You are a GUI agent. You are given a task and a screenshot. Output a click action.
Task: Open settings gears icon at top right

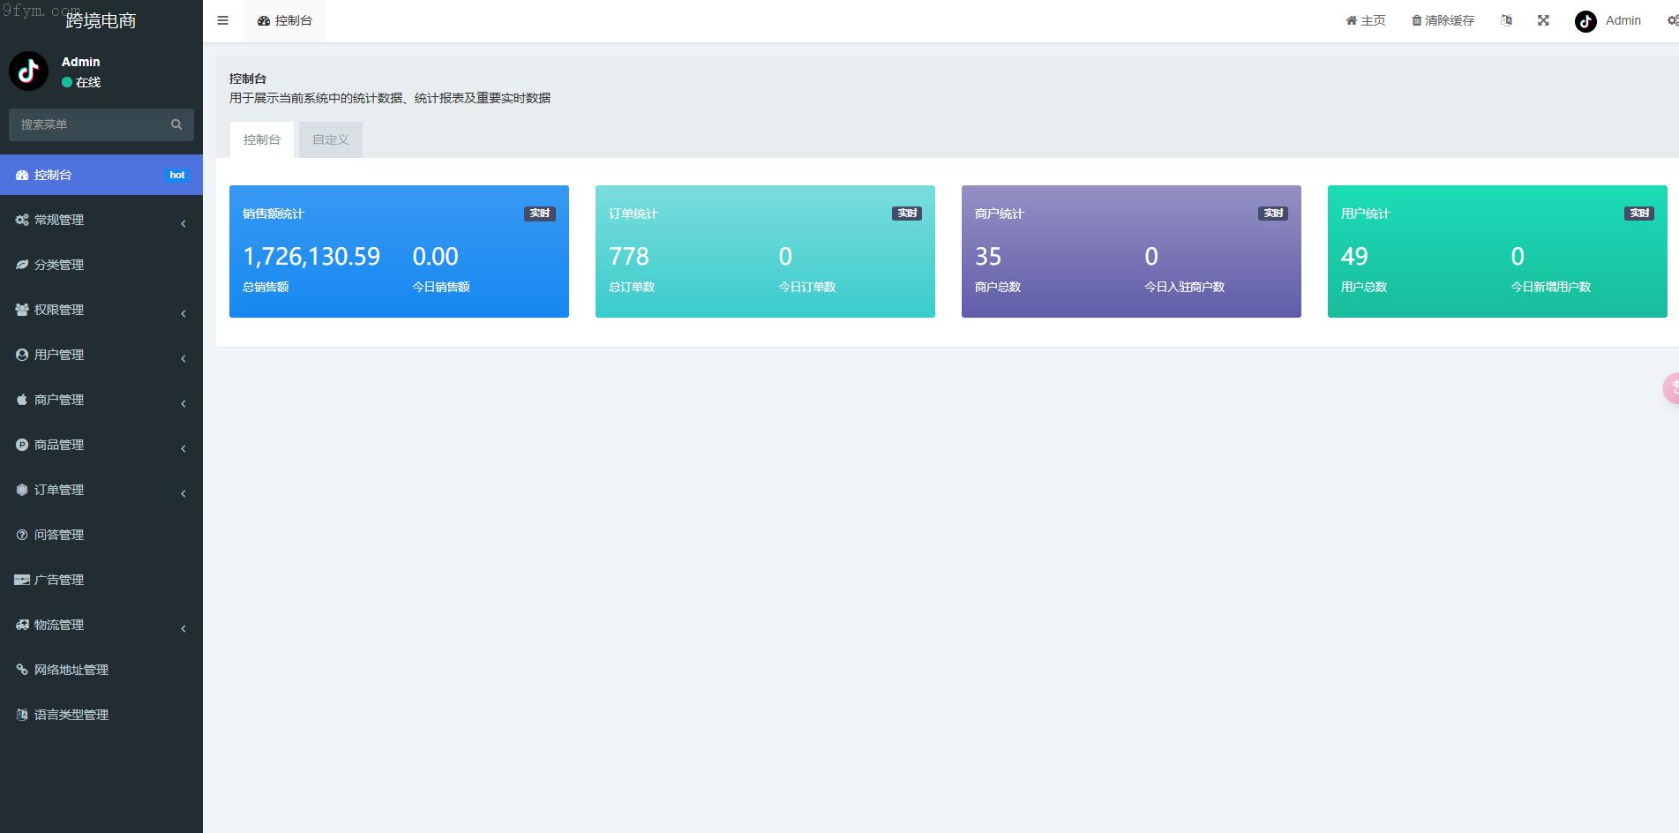tap(1672, 20)
